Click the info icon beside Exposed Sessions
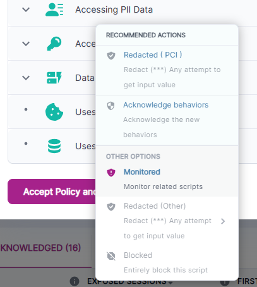 pos(75,281)
